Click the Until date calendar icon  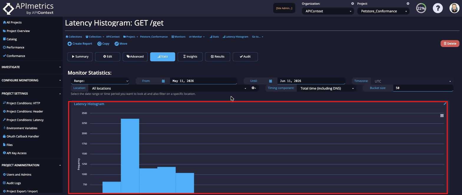tap(270, 81)
